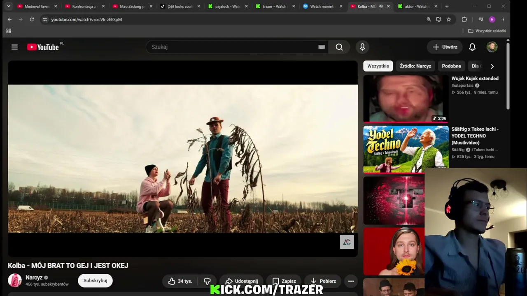Viewport: 527px width, 296px height.
Task: Dislike the video with thumbs down
Action: pos(207,281)
